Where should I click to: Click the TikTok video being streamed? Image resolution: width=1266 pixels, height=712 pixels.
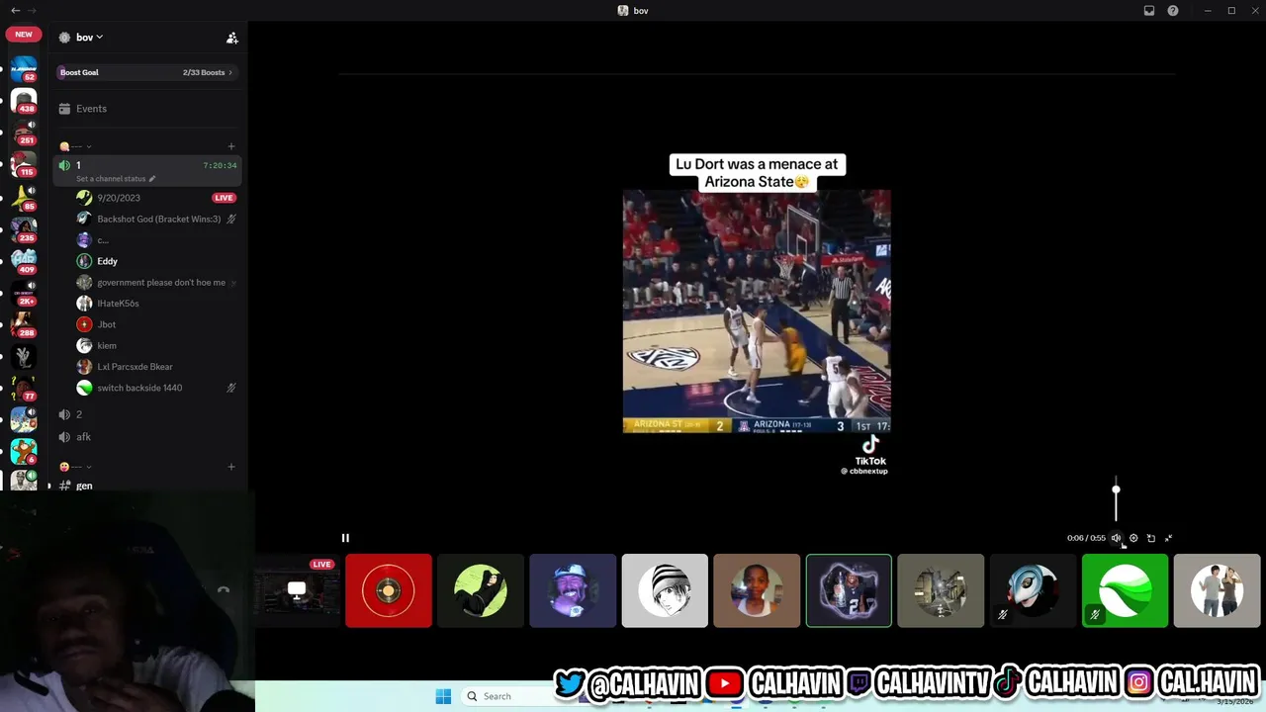pyautogui.click(x=757, y=311)
